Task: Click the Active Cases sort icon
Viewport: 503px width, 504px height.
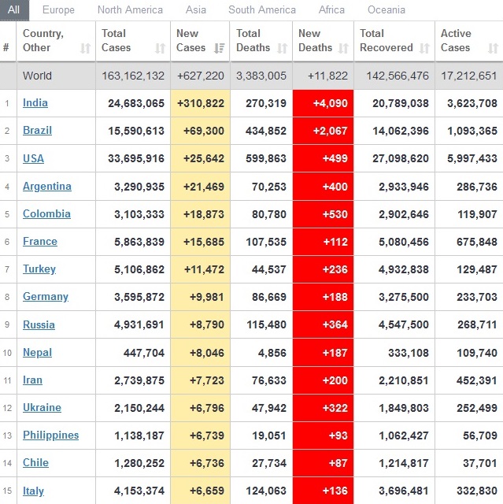Action: pos(493,48)
